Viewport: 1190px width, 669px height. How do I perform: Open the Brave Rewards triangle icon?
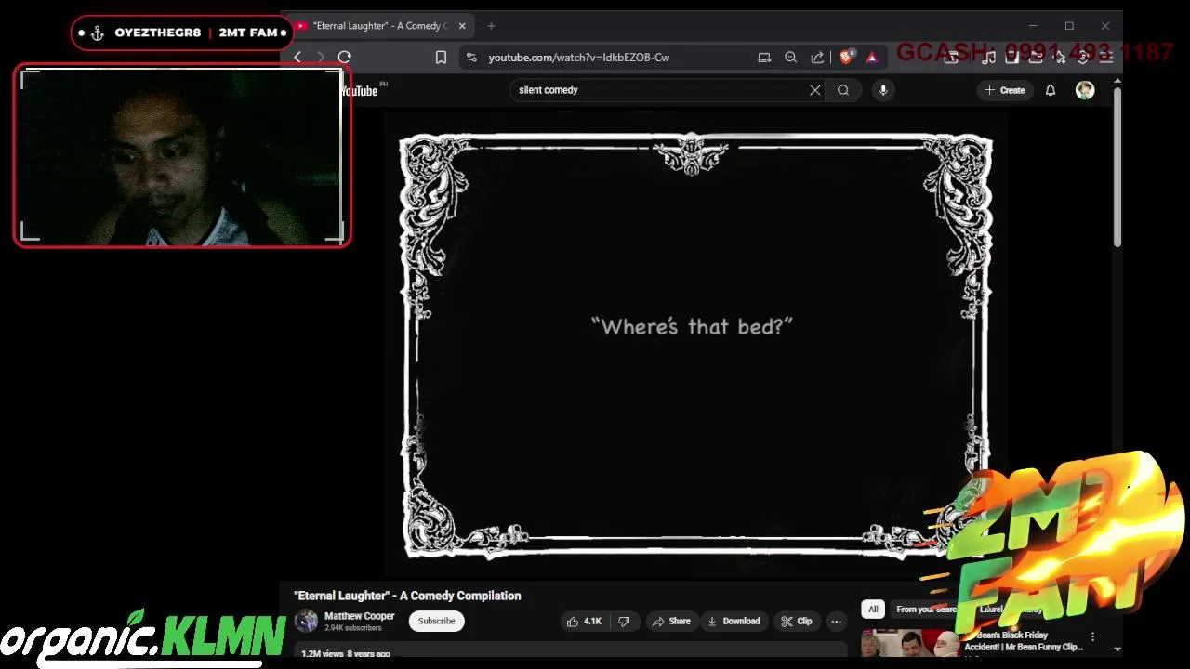click(872, 58)
